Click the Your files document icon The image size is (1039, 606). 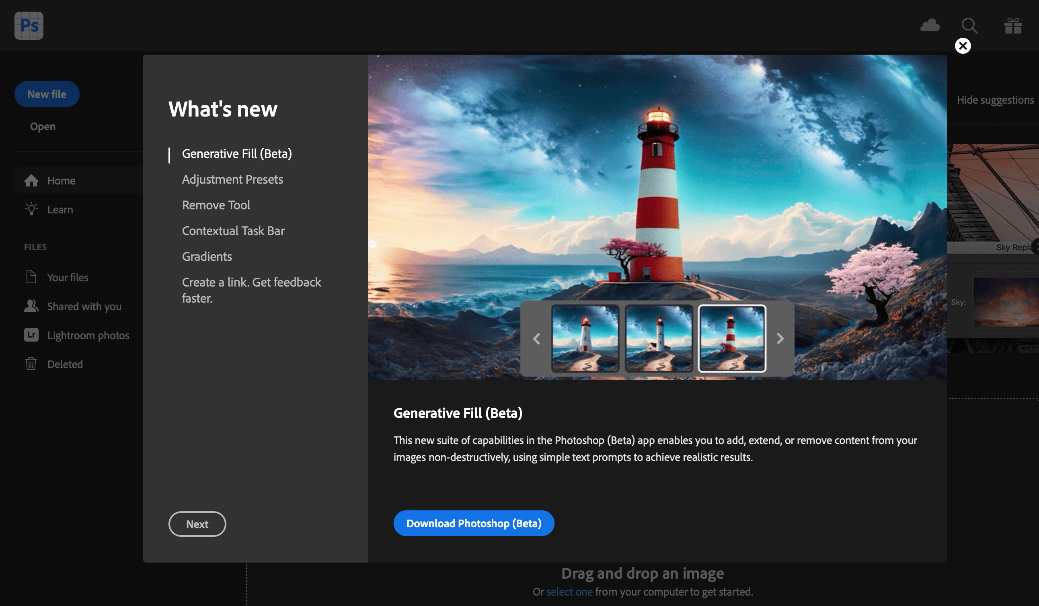(x=31, y=277)
